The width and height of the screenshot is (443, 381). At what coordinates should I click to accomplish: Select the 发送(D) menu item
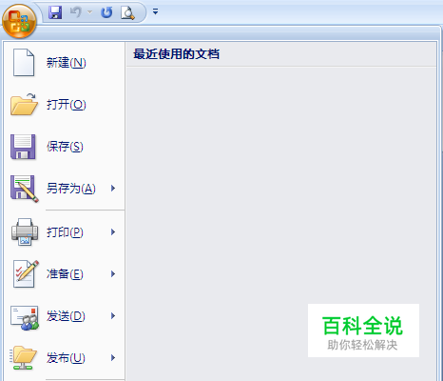click(66, 316)
